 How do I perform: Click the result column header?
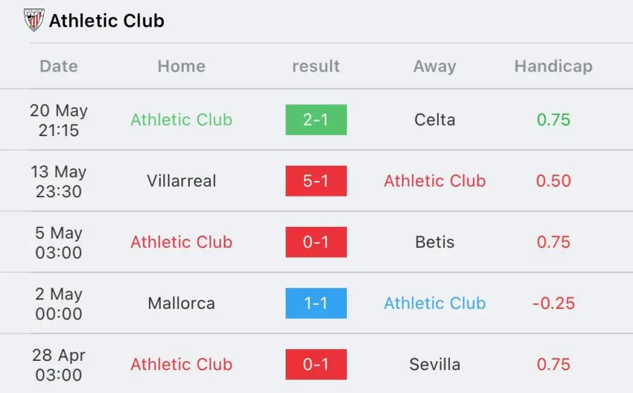pos(316,66)
